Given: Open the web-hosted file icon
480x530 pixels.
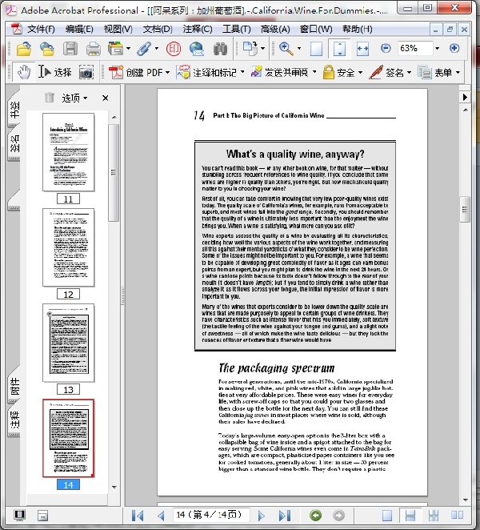Looking at the screenshot, I should [47, 49].
